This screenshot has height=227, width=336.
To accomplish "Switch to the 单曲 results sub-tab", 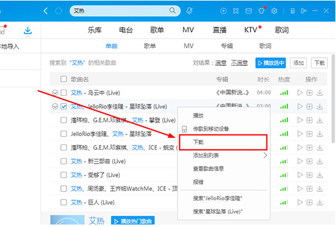I will 111,46.
